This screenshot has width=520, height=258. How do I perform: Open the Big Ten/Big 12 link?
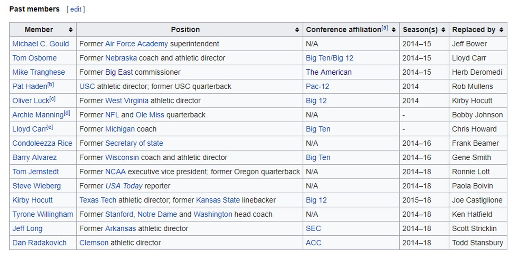point(329,58)
